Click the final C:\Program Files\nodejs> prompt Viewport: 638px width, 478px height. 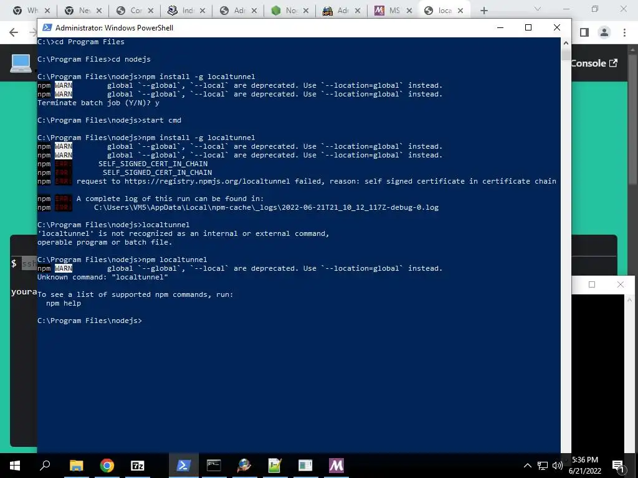(90, 321)
